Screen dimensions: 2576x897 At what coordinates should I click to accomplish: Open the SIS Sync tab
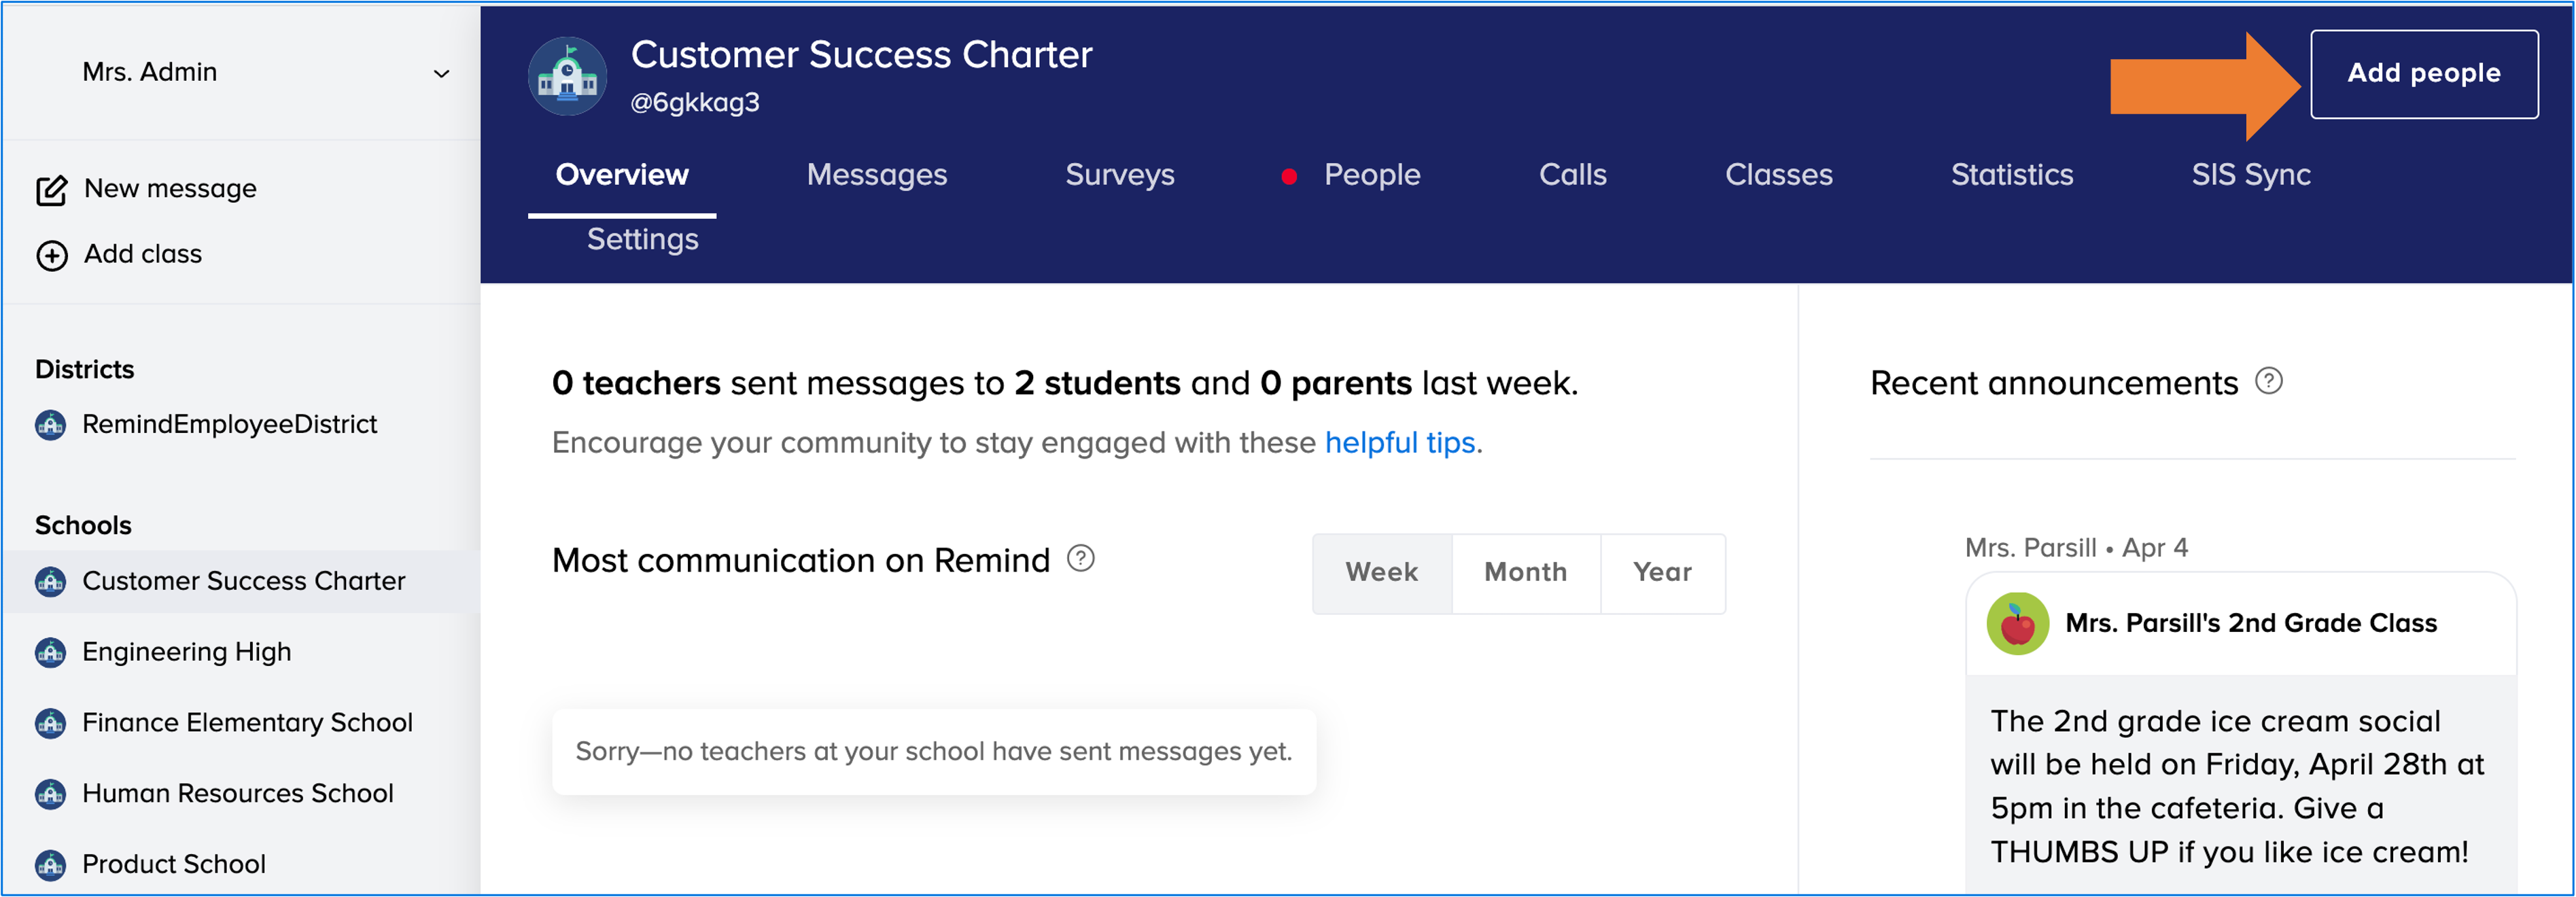pyautogui.click(x=2250, y=175)
